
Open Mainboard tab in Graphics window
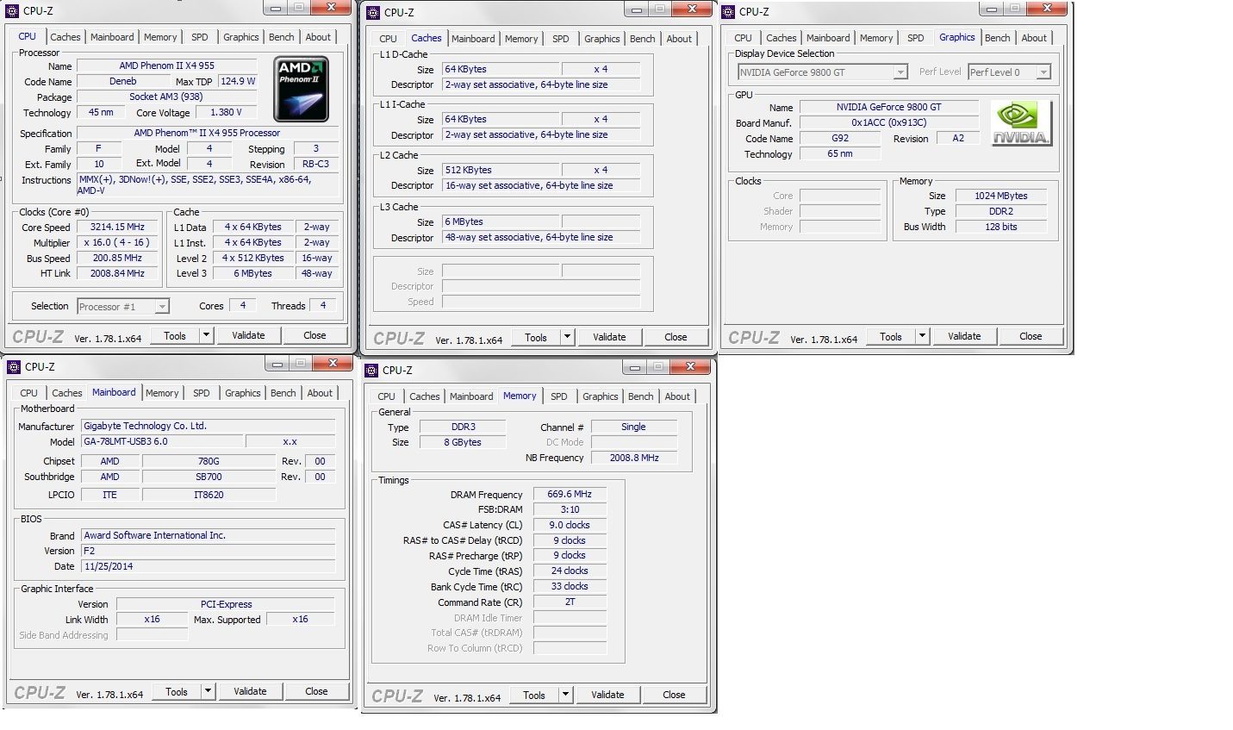coord(828,38)
